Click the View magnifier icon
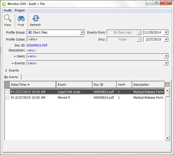This screenshot has height=155, width=174. pos(8,18)
